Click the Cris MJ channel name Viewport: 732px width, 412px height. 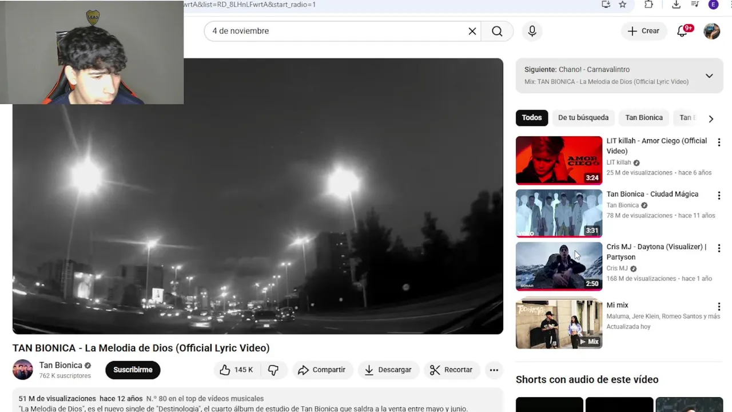[x=617, y=268]
